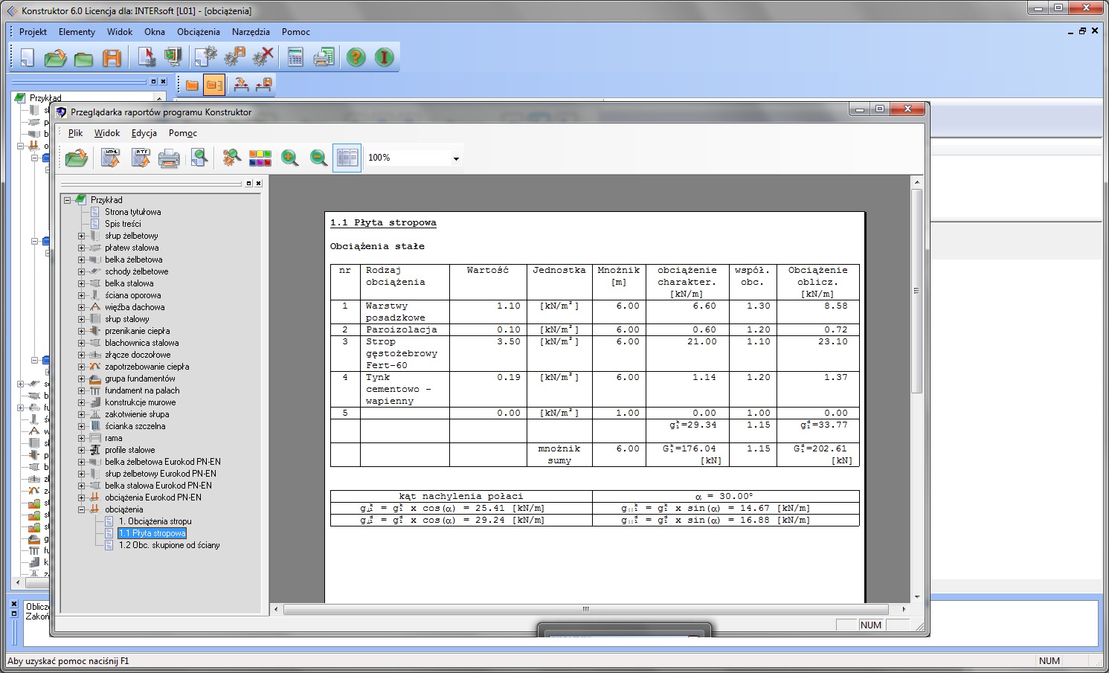
Task: Collapse the obciążenia tree node
Action: [81, 509]
